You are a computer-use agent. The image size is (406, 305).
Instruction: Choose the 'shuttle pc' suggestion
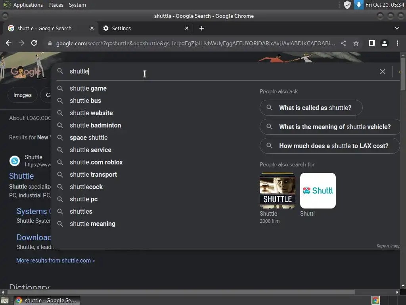pyautogui.click(x=83, y=199)
